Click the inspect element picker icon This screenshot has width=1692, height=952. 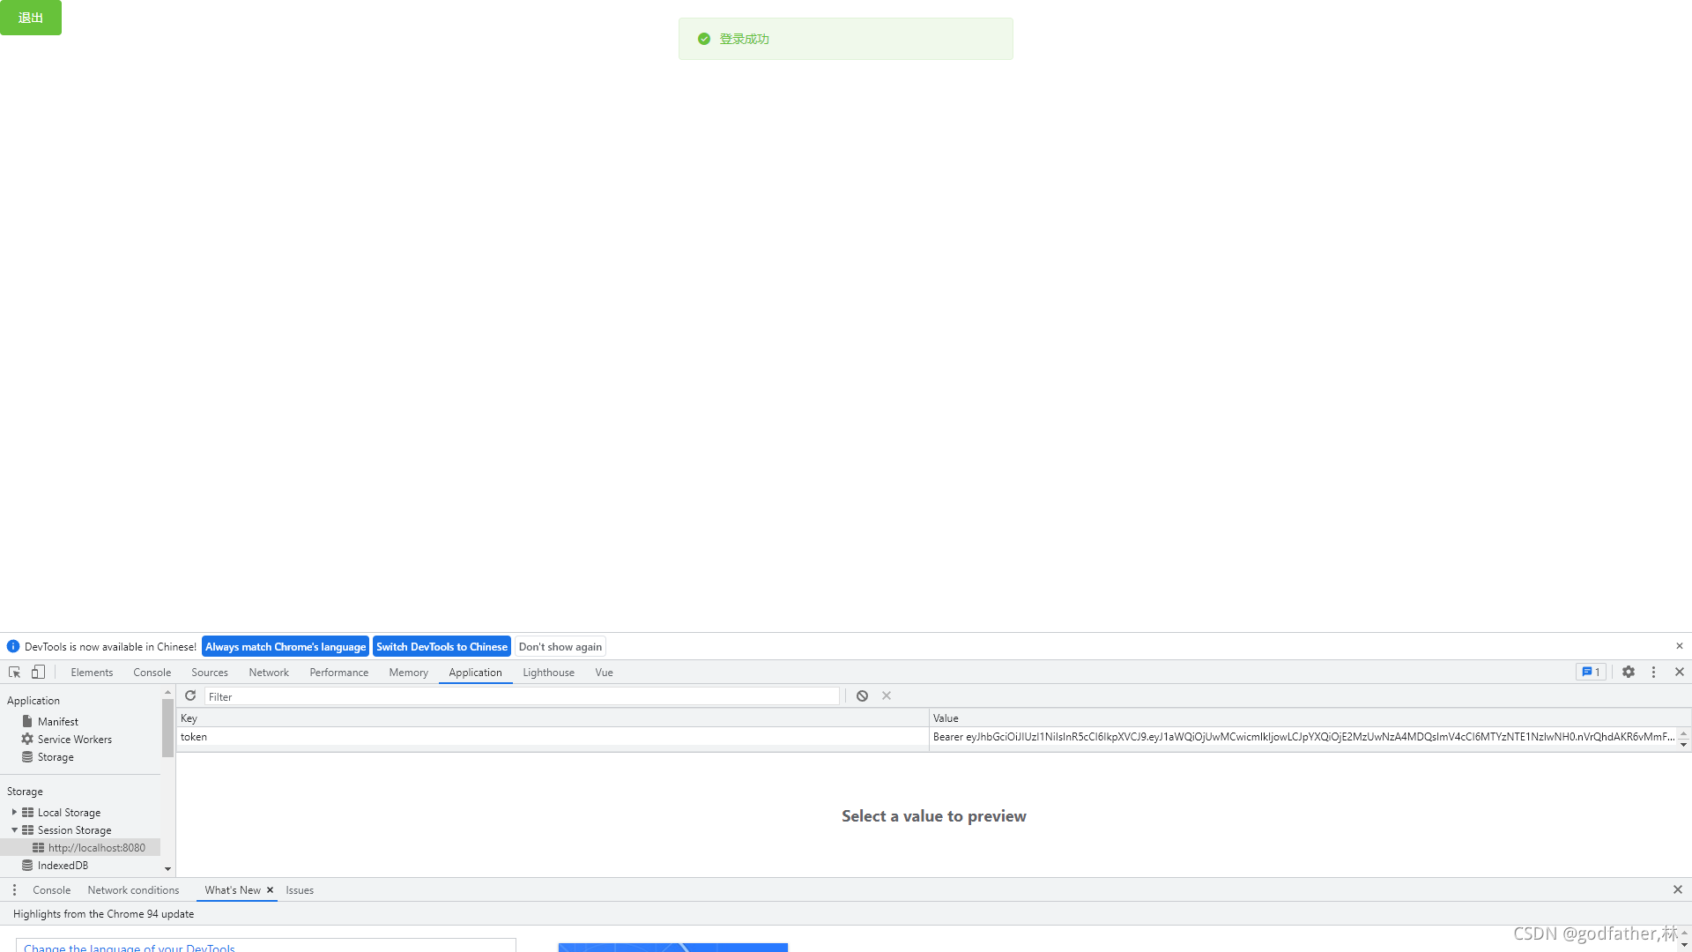pyautogui.click(x=14, y=672)
